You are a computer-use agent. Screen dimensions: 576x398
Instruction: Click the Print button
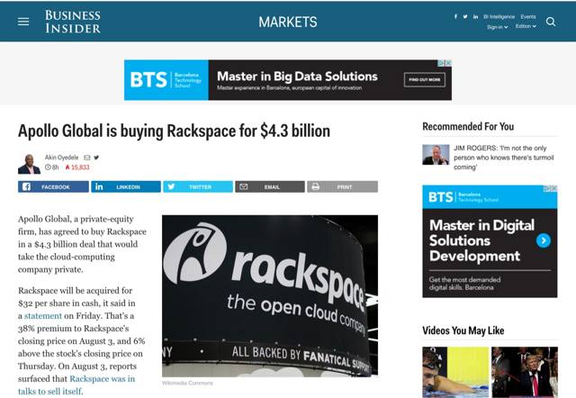342,186
